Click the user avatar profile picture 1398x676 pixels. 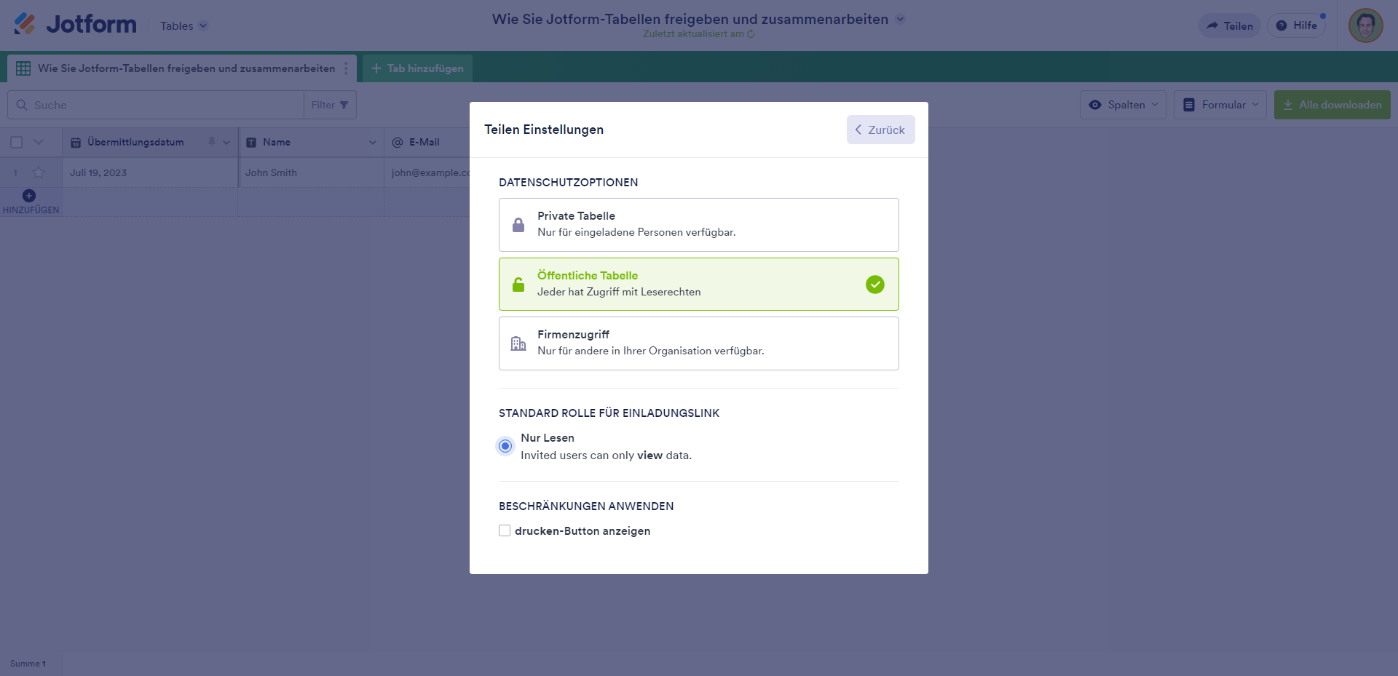pos(1365,25)
